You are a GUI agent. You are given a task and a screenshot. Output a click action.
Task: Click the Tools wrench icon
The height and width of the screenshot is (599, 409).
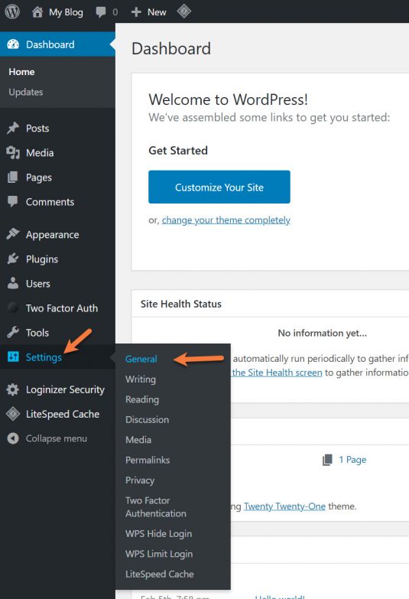tap(13, 332)
